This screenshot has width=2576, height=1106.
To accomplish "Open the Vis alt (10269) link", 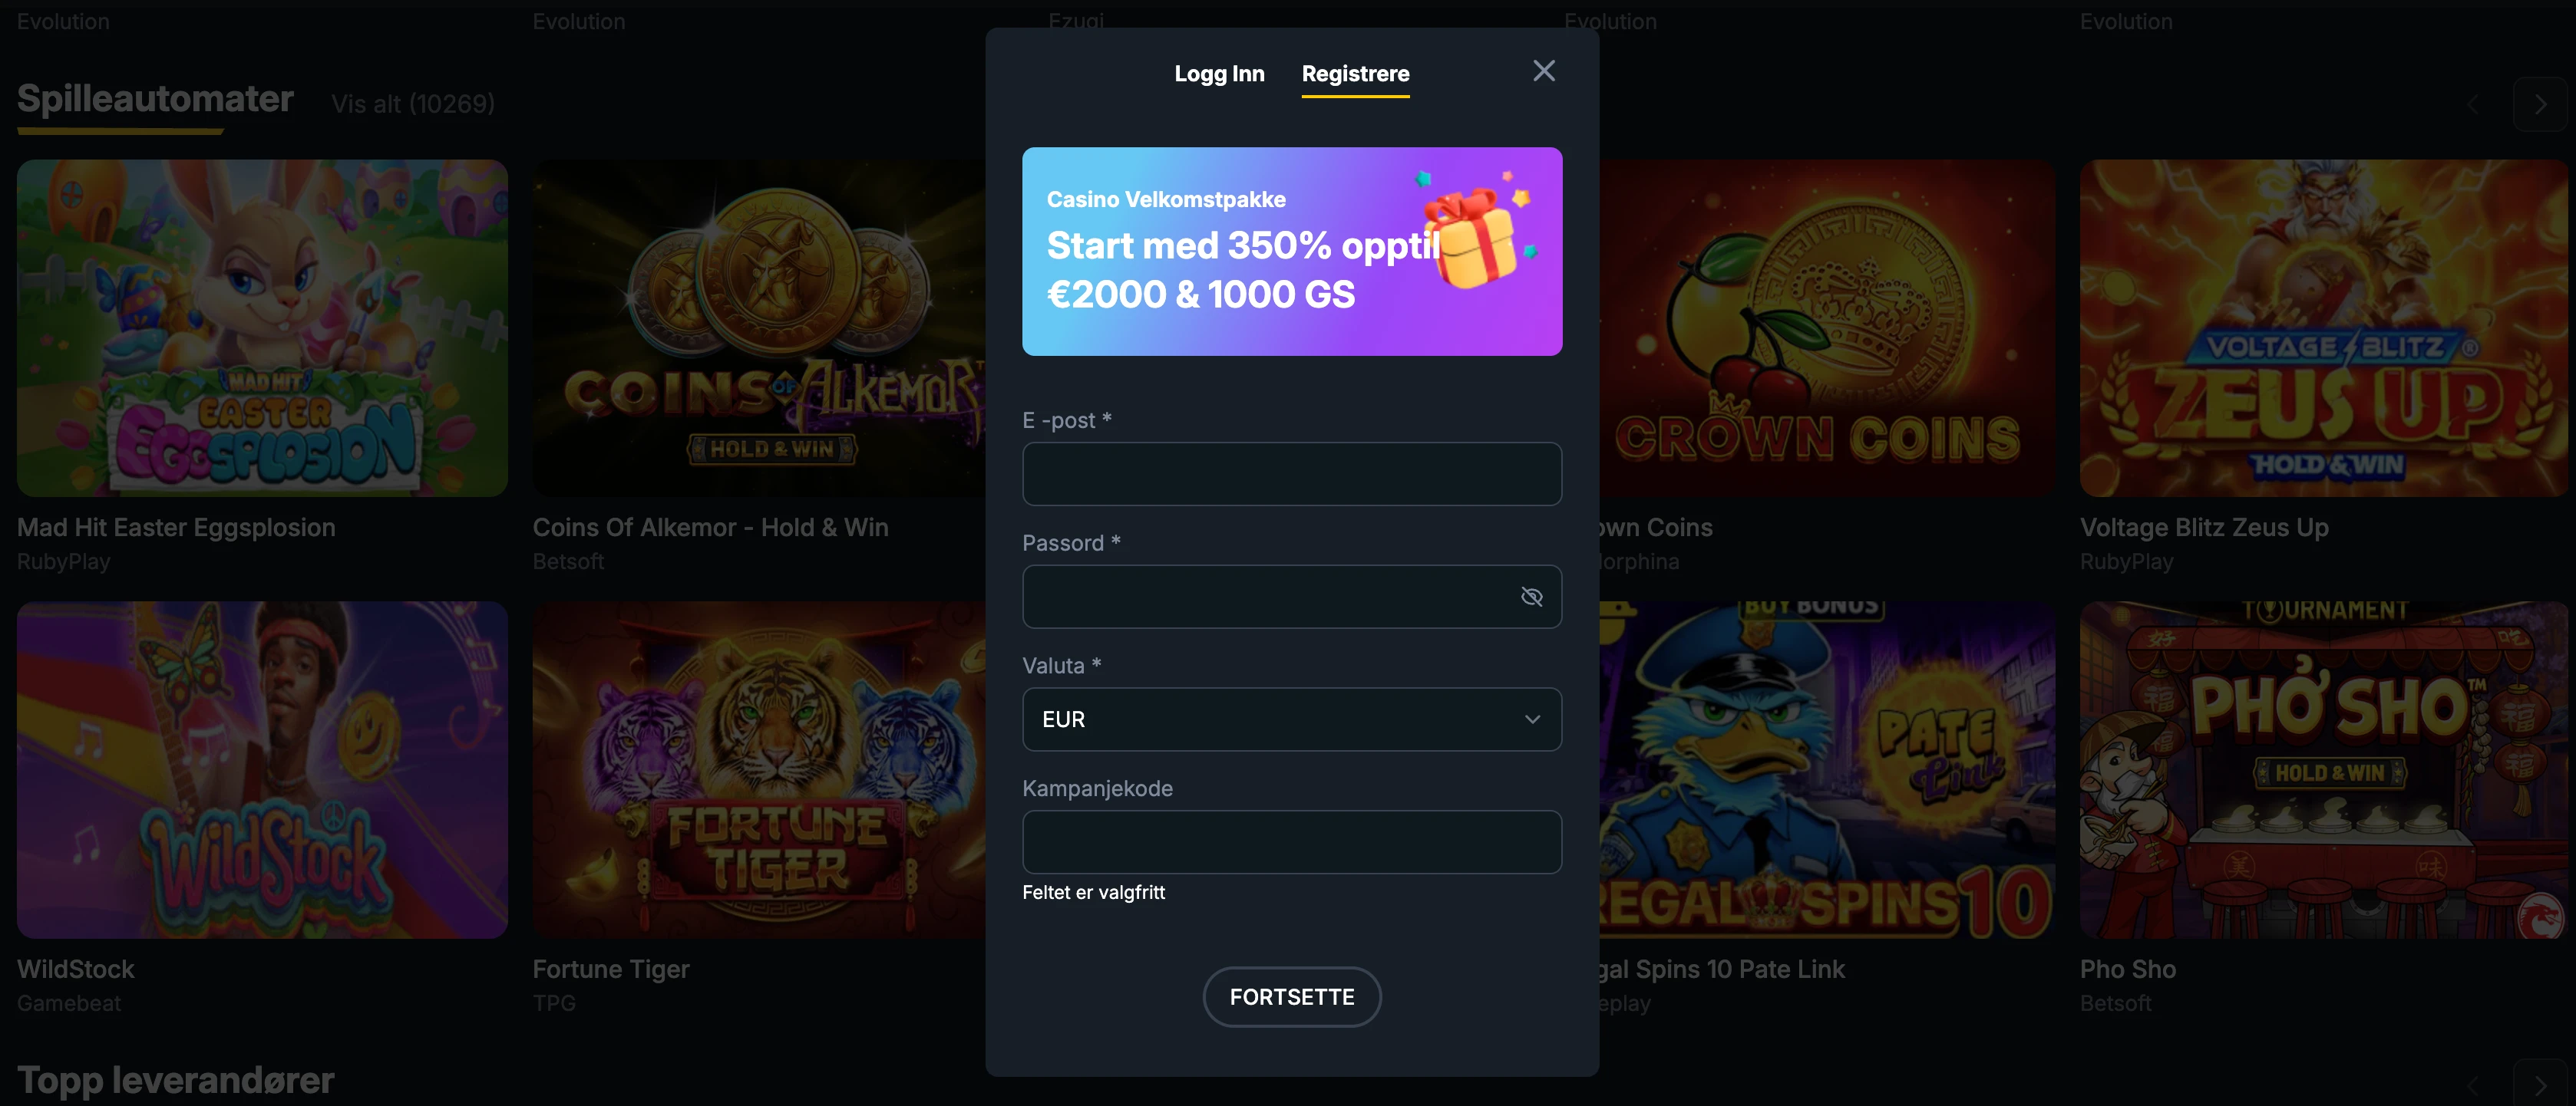I will click(x=413, y=104).
